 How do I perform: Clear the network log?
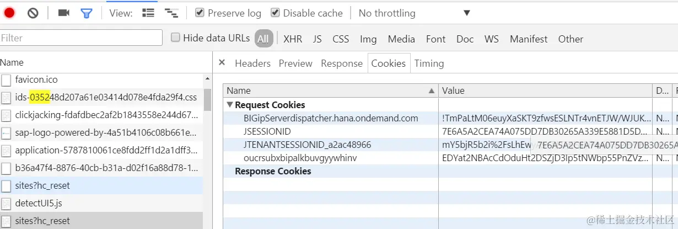click(x=33, y=13)
